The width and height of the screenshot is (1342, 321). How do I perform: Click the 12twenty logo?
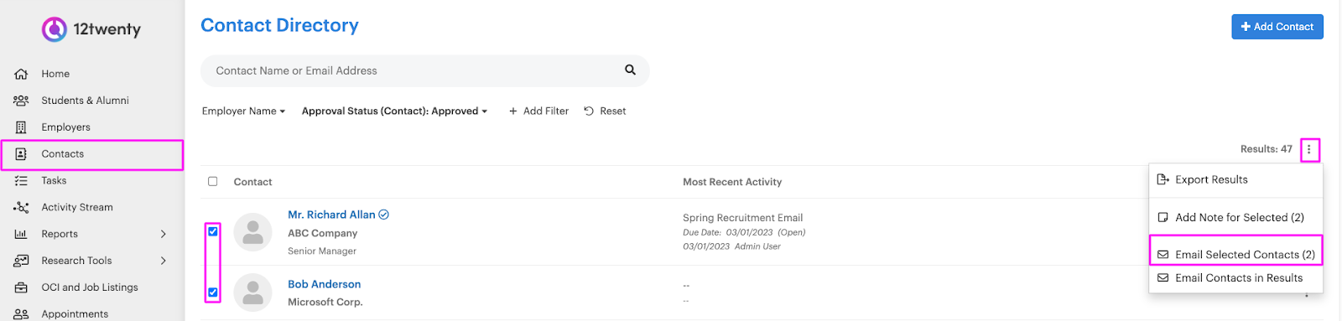pos(91,29)
